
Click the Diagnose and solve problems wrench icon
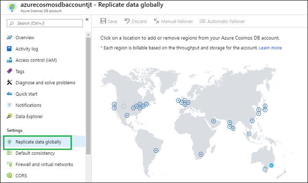coord(9,82)
